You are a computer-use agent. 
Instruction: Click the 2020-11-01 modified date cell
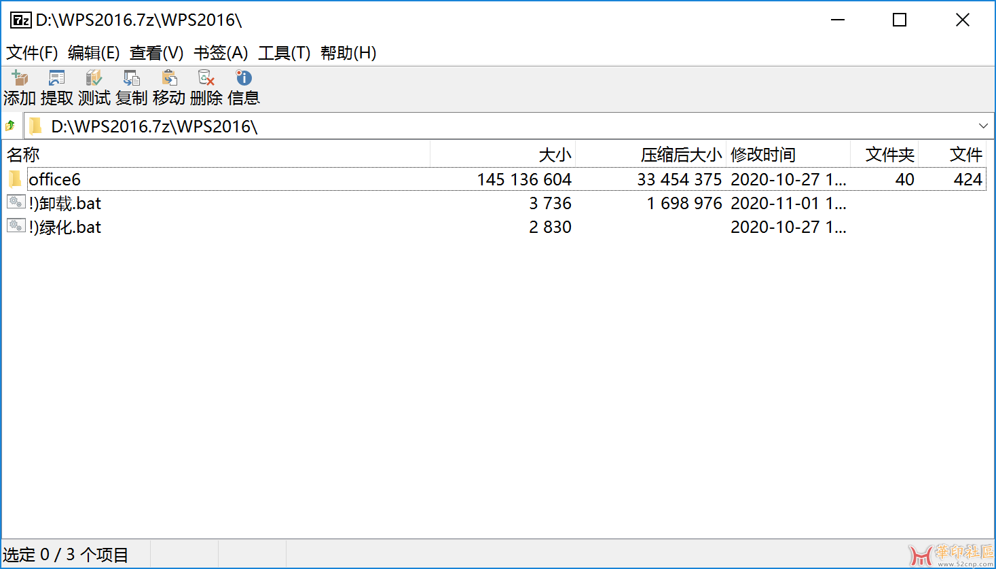788,203
